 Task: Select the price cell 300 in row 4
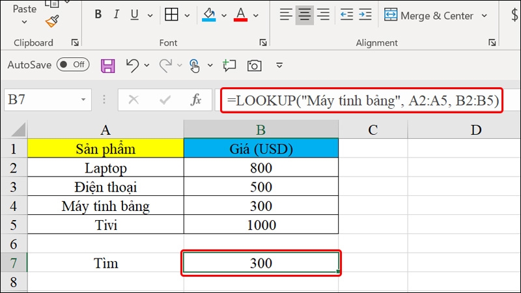click(x=261, y=206)
